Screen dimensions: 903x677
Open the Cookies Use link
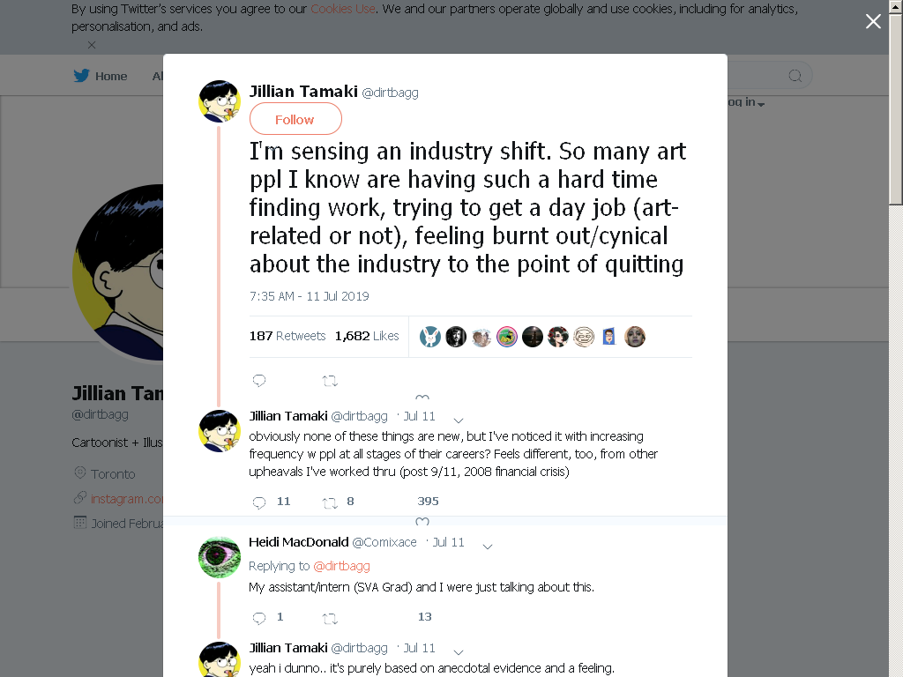pos(343,9)
